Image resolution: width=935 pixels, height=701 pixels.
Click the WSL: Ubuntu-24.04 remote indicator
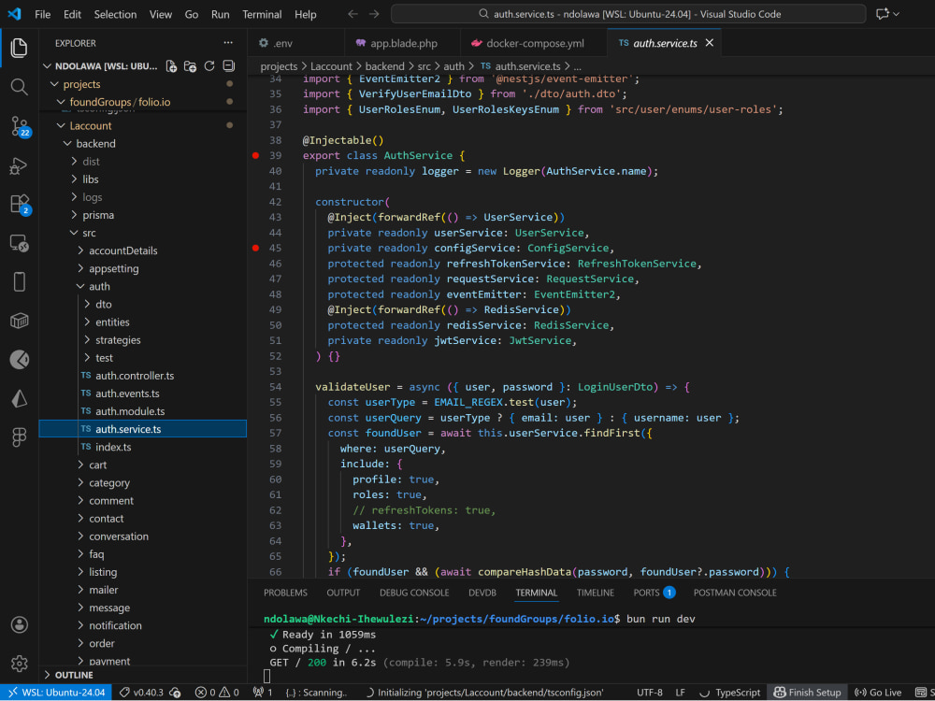56,692
